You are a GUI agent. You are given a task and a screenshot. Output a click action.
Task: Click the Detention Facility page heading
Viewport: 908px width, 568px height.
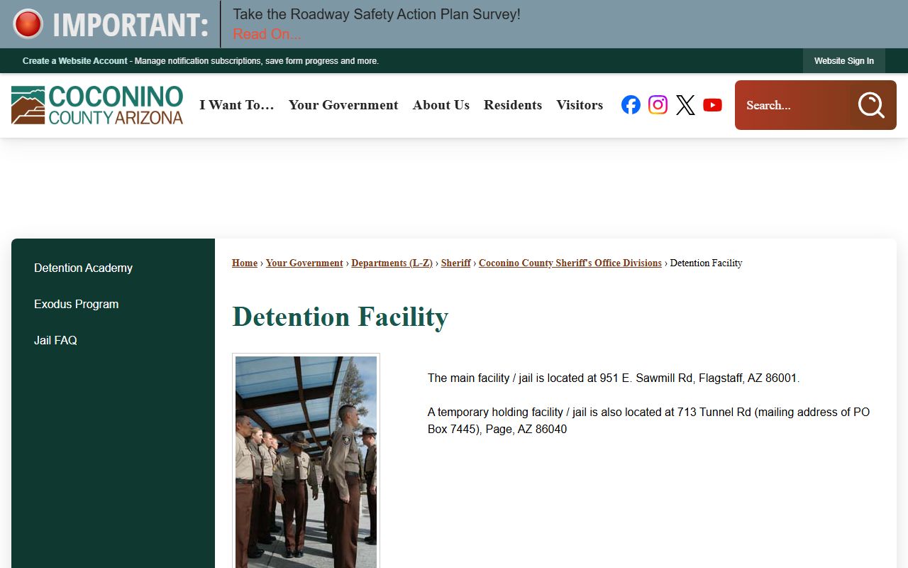click(x=340, y=317)
